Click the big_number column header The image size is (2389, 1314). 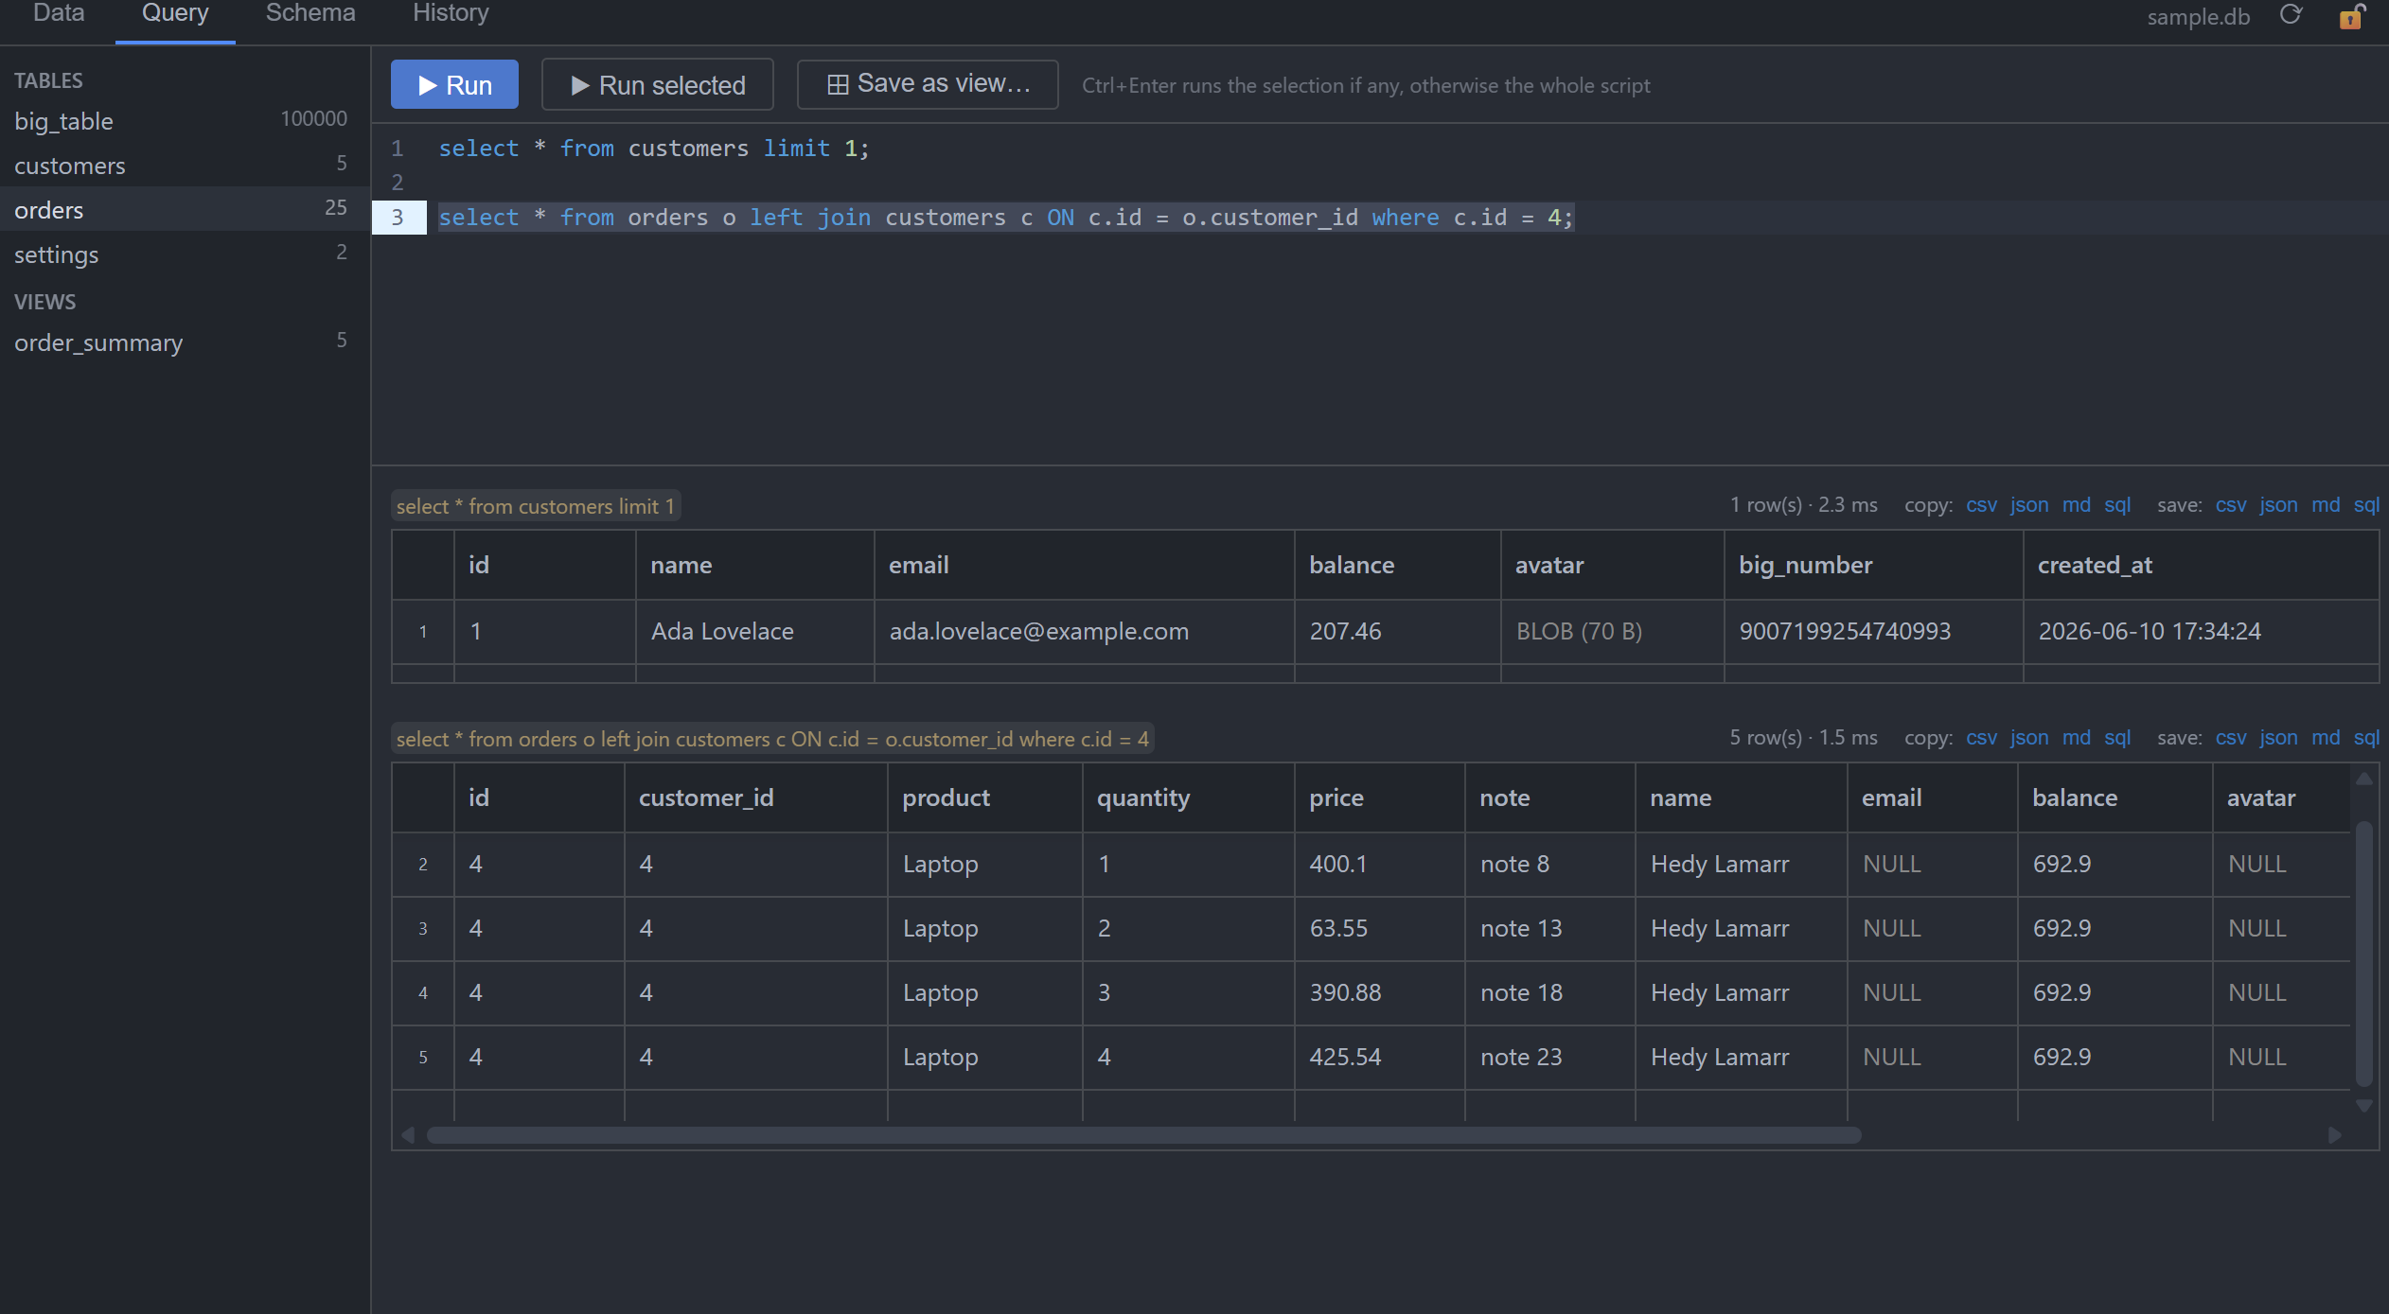pyautogui.click(x=1872, y=565)
